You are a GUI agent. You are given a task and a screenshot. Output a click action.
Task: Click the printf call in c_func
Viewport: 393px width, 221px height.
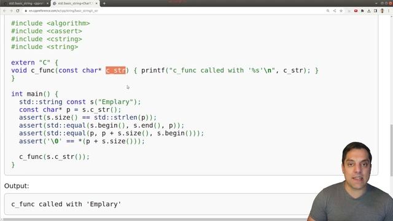coord(225,71)
